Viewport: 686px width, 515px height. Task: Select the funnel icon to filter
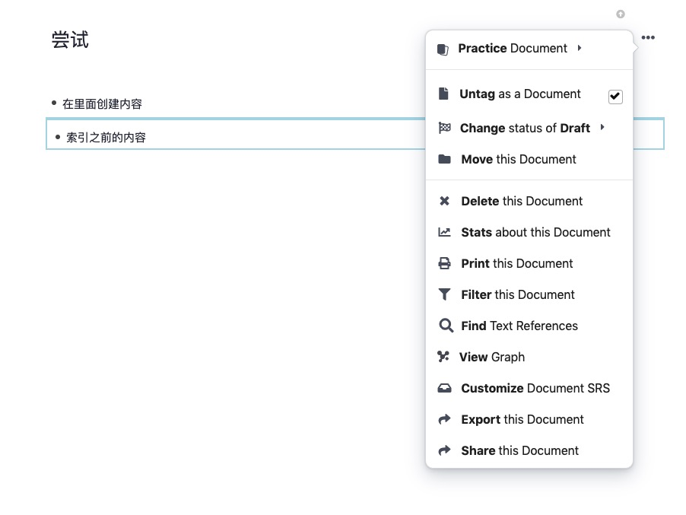[x=445, y=294]
